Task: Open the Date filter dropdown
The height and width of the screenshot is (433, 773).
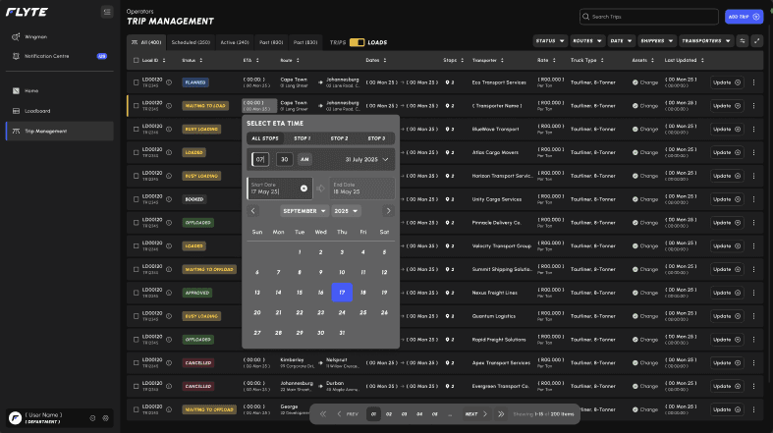Action: pyautogui.click(x=621, y=41)
